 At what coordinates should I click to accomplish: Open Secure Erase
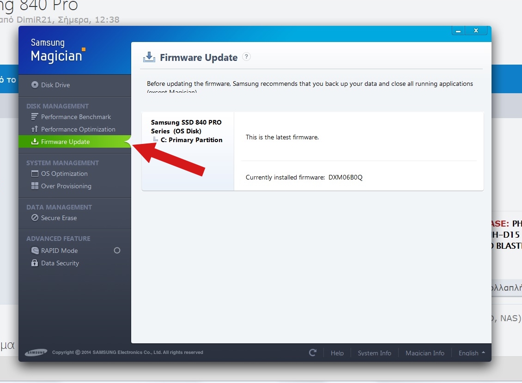tap(59, 218)
